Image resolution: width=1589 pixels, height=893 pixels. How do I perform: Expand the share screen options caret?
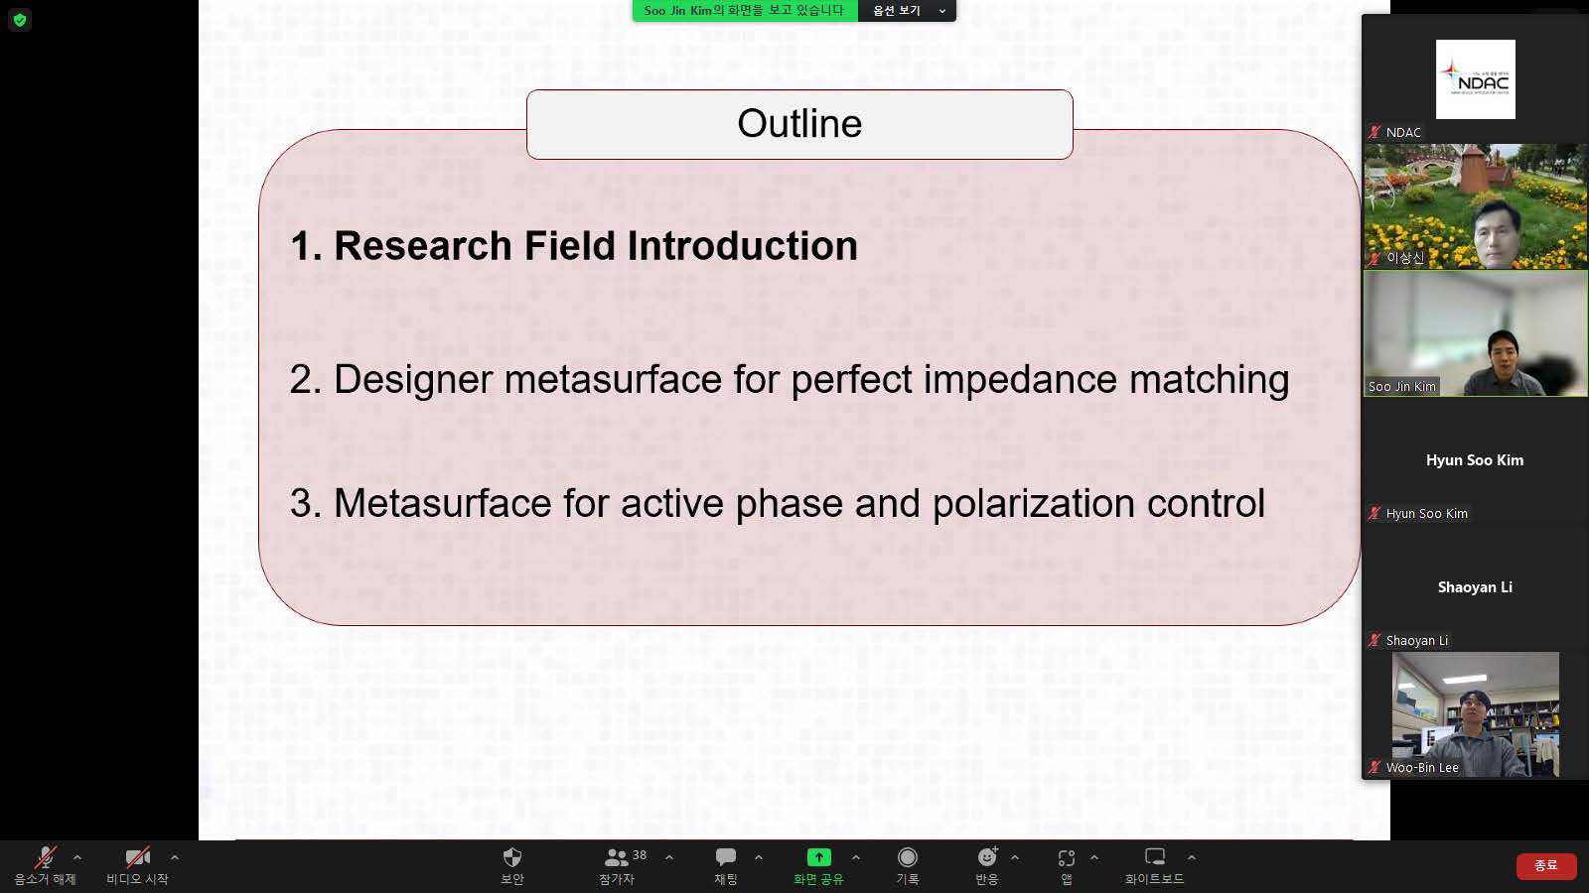[x=856, y=857]
